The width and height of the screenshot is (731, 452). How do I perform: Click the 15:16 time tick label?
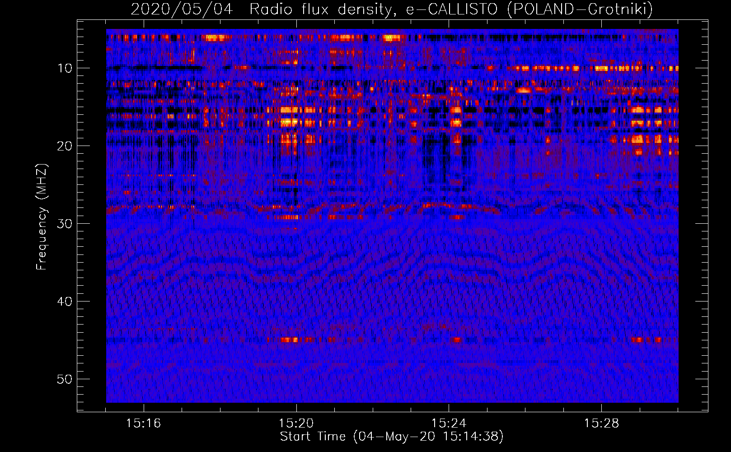(144, 424)
